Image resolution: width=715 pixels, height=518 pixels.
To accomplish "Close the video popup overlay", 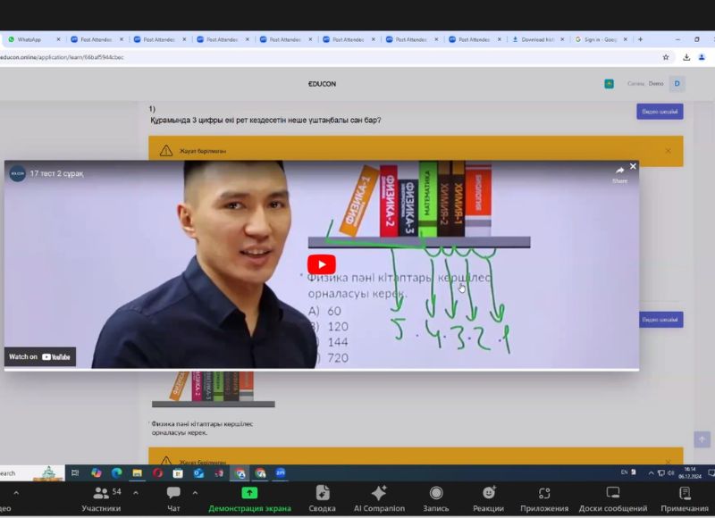I will (x=633, y=166).
